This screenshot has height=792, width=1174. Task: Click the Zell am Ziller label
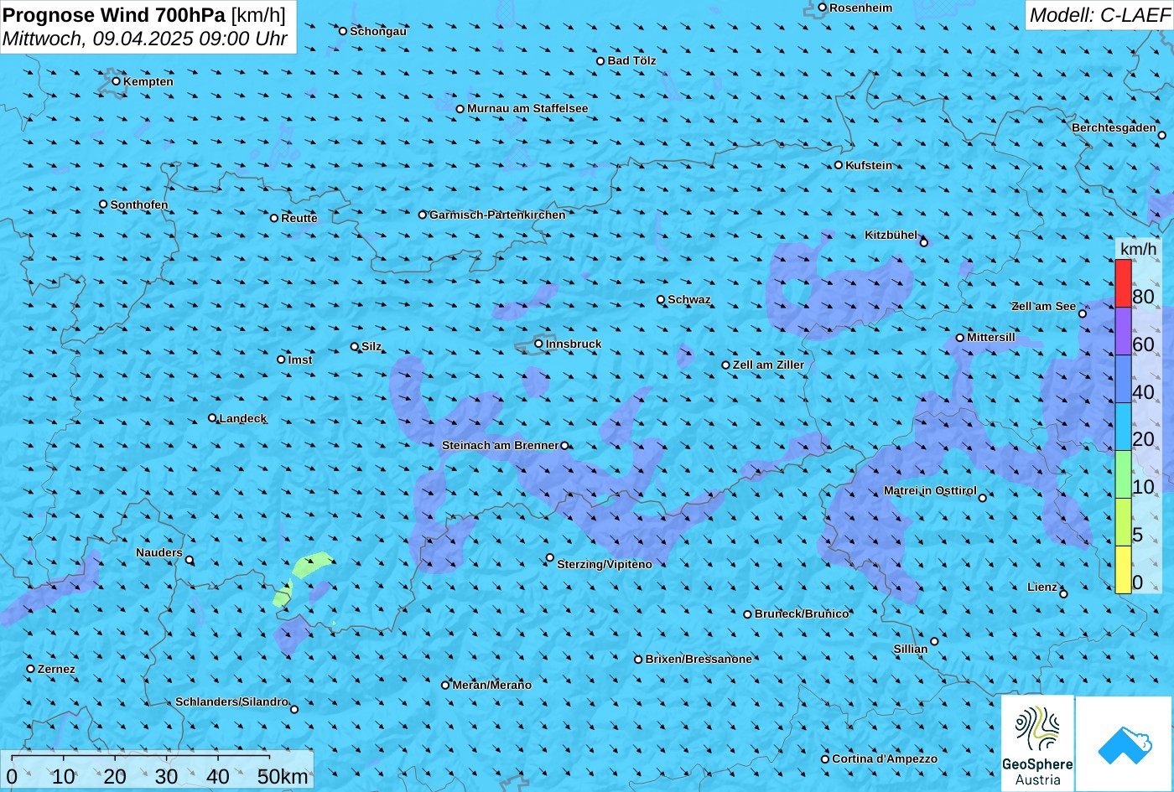(x=768, y=365)
